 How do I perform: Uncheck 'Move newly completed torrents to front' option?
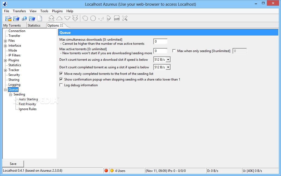tap(61, 73)
